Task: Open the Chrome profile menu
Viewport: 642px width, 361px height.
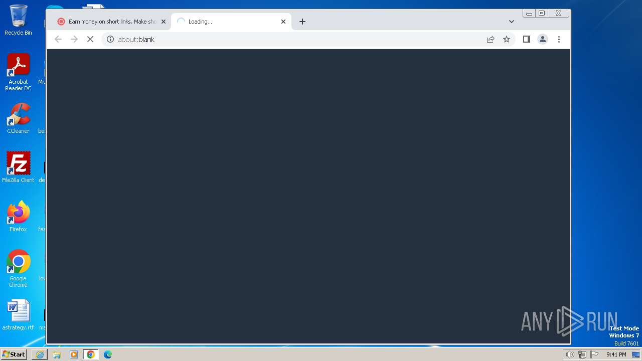Action: pyautogui.click(x=543, y=39)
